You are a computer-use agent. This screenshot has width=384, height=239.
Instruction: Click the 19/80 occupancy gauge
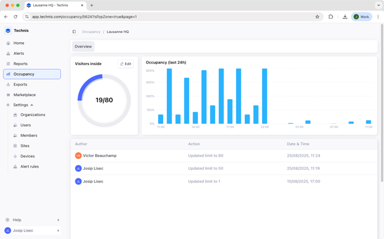pos(104,101)
